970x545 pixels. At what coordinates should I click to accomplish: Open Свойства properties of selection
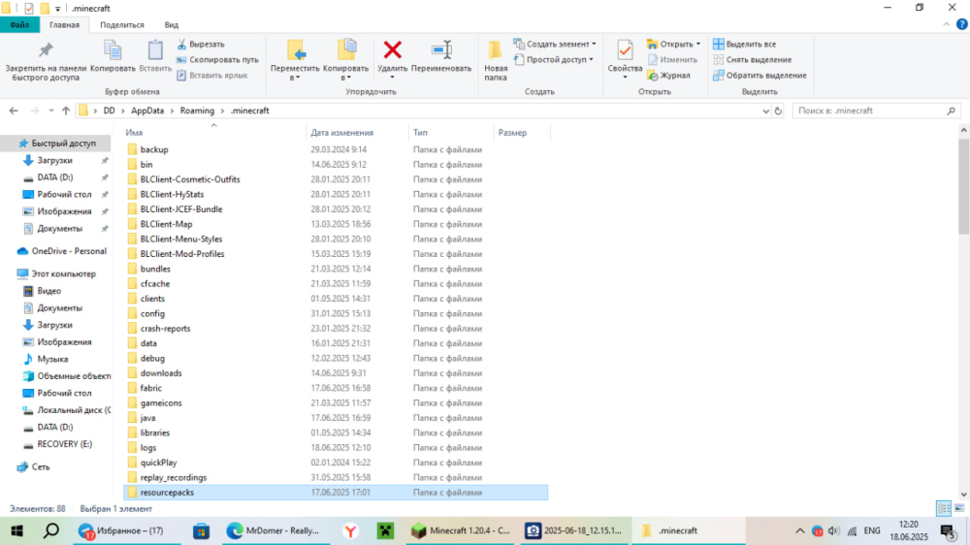pyautogui.click(x=625, y=56)
